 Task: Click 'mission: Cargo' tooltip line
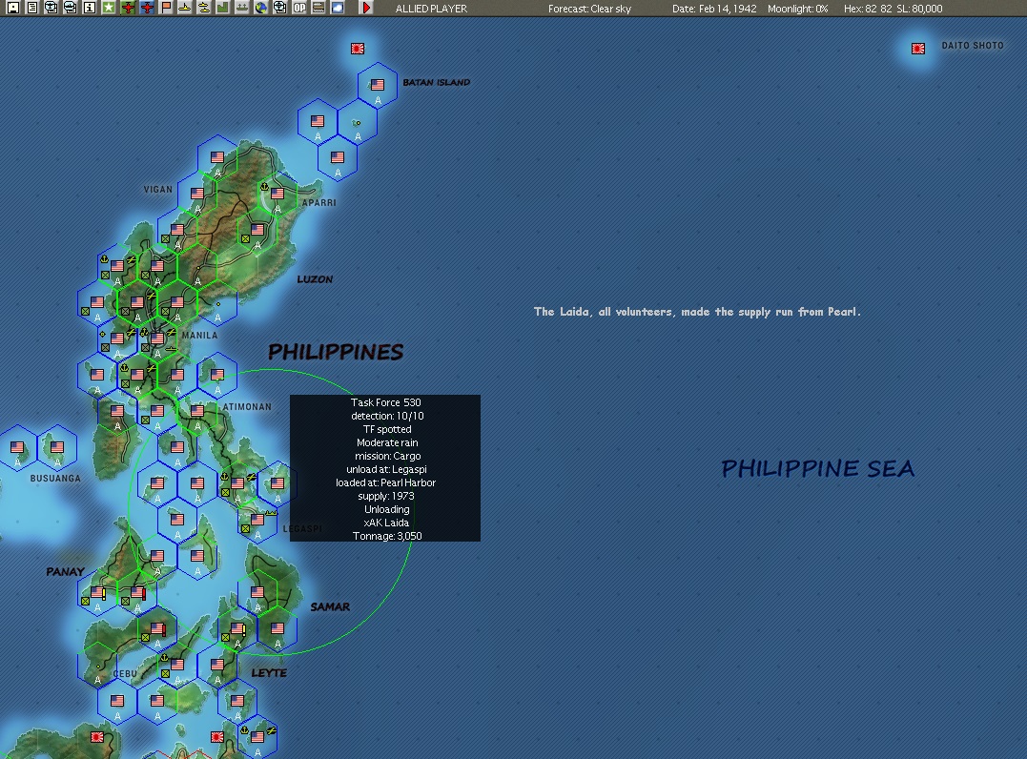(x=388, y=456)
